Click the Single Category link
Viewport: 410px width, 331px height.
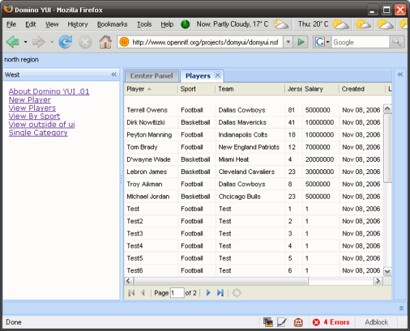tap(38, 132)
